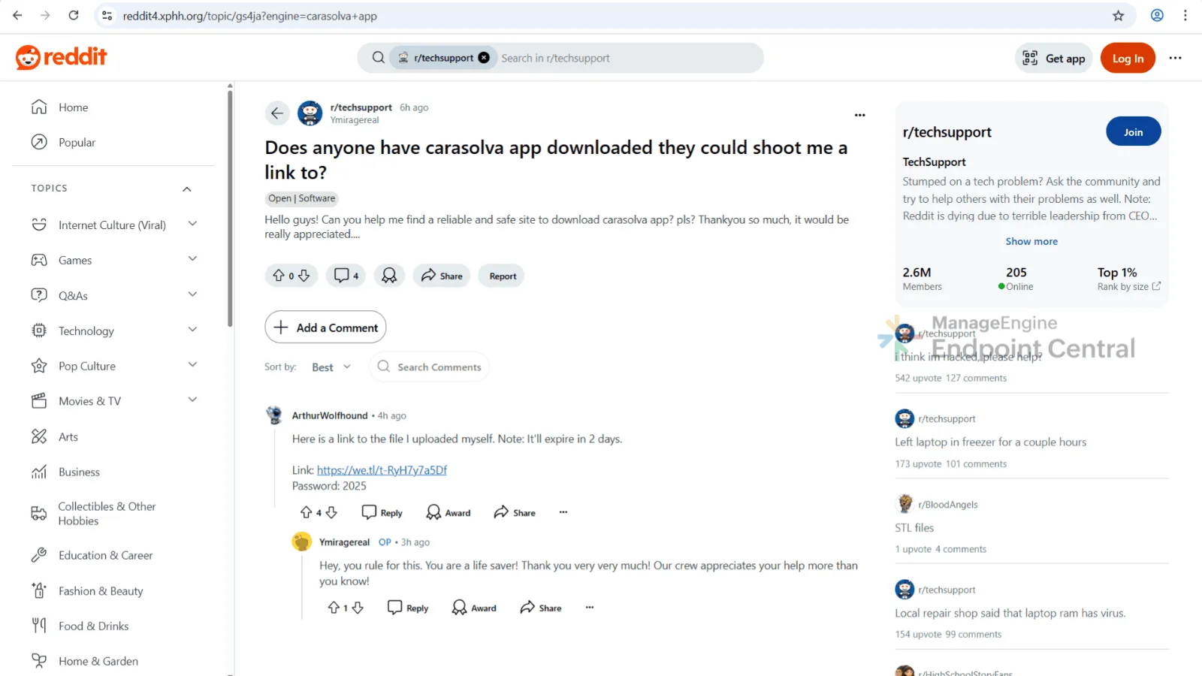Viewport: 1202px width, 676px height.
Task: Click Search Comments field
Action: [x=429, y=367]
